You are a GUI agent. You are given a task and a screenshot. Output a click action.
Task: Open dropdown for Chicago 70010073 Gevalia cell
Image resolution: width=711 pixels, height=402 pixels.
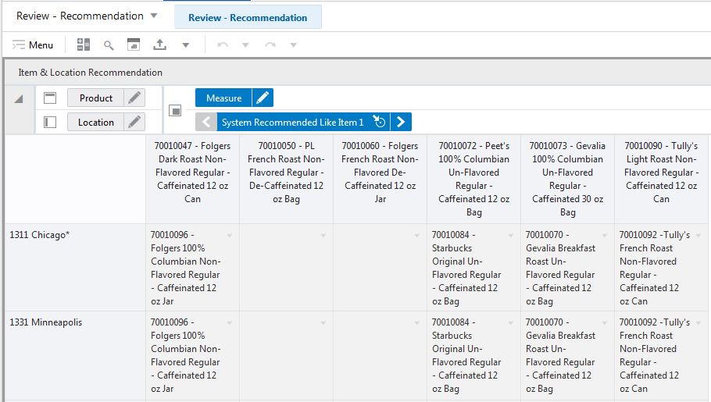(605, 235)
